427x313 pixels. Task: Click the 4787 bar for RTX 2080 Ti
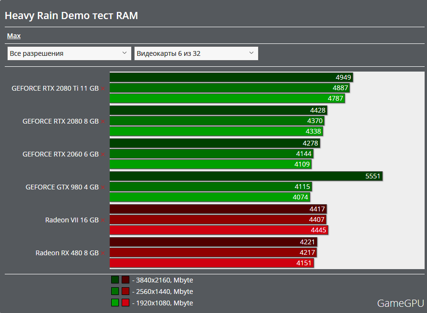227,98
